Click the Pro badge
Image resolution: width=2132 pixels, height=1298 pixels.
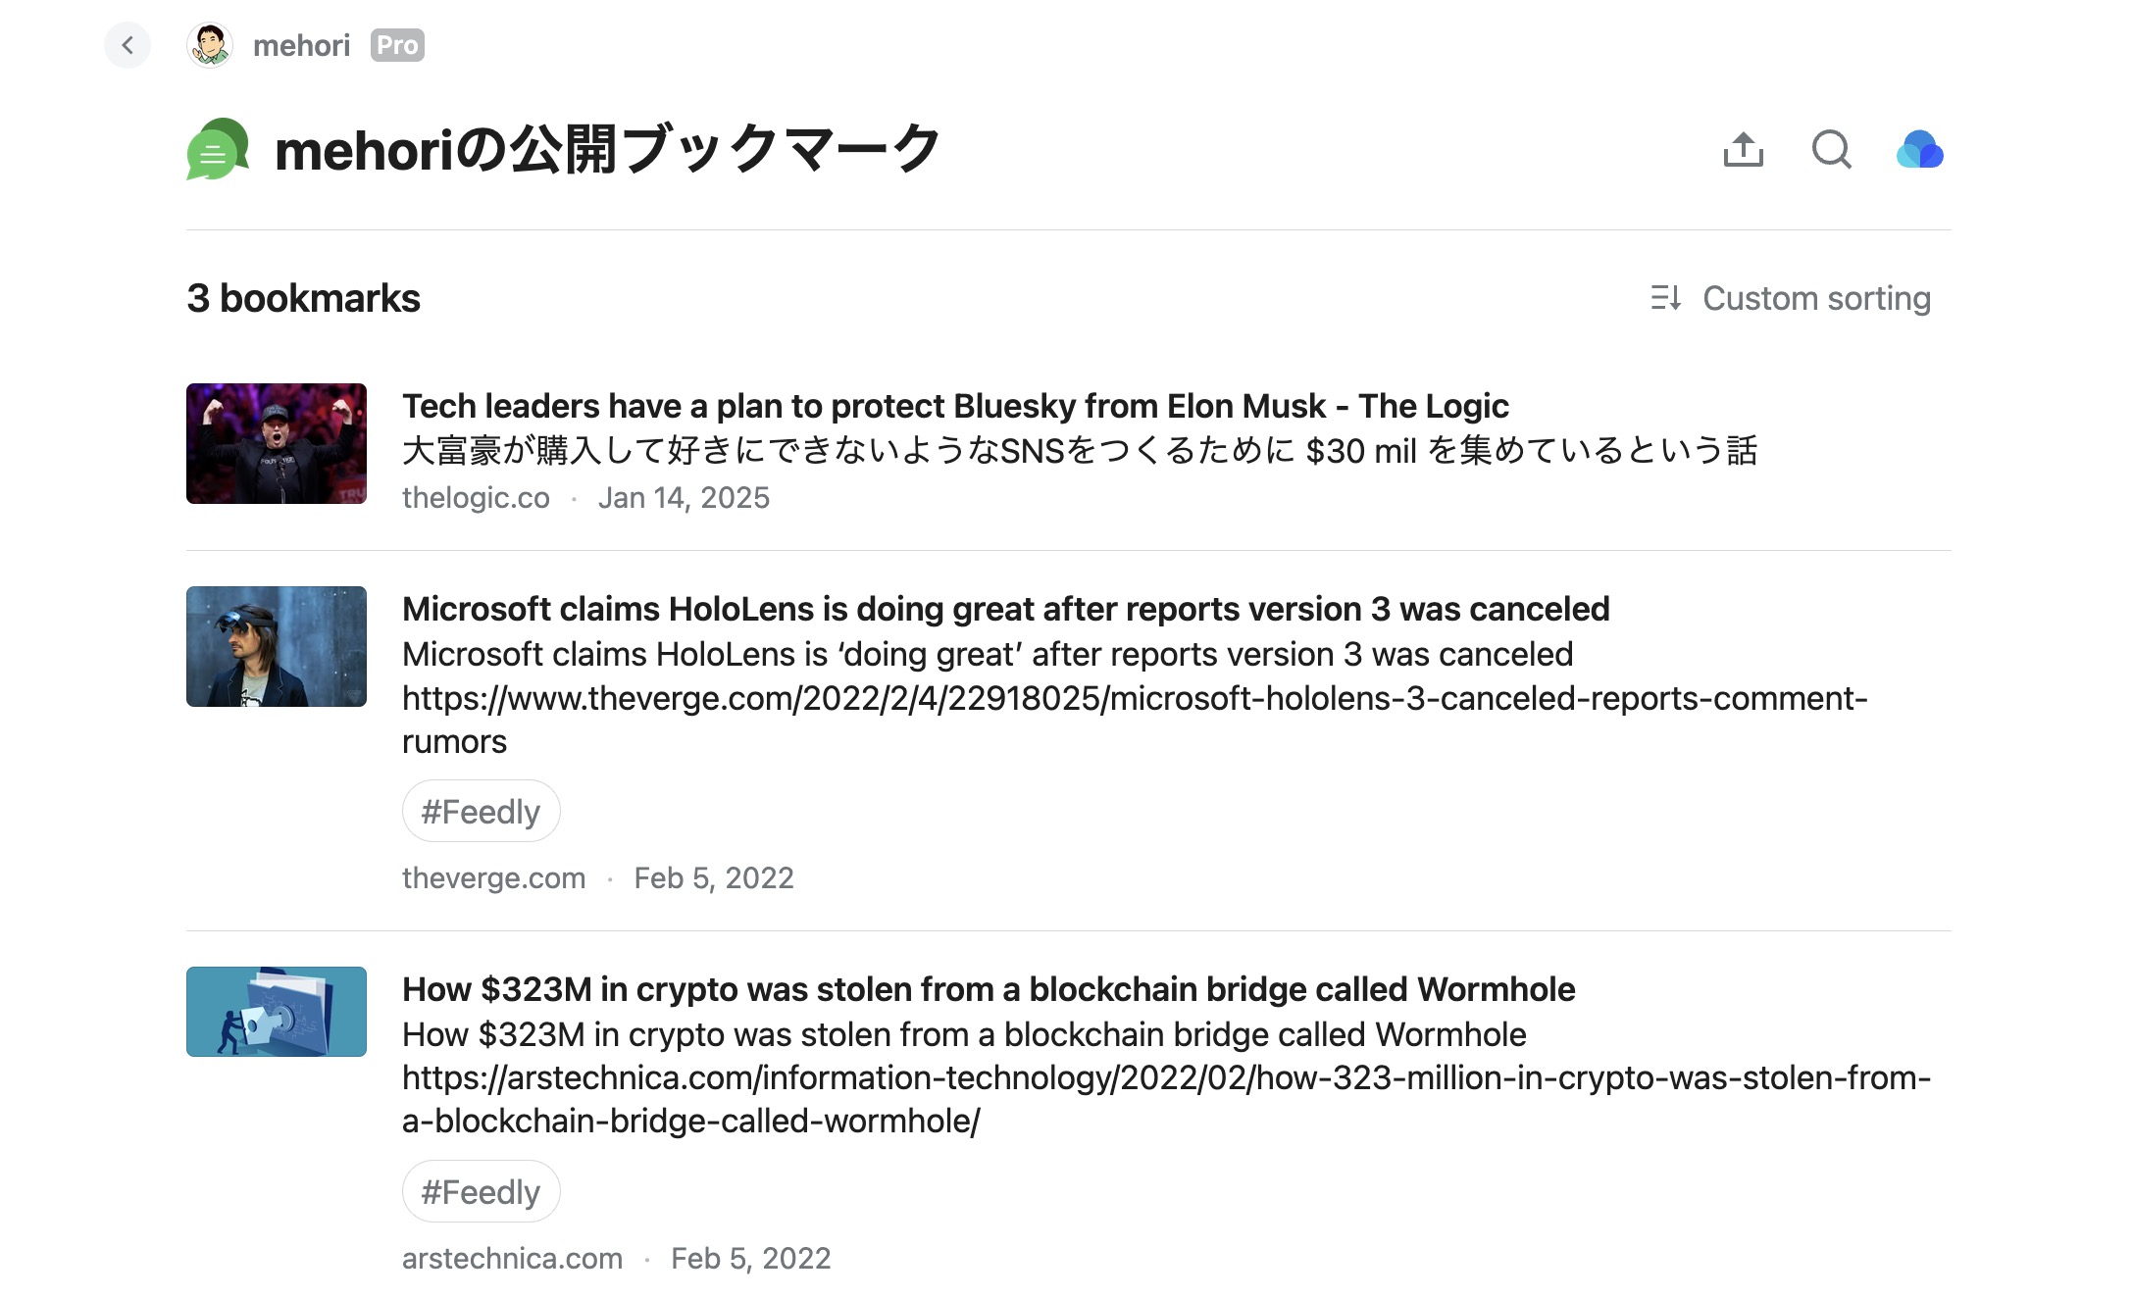click(x=397, y=45)
